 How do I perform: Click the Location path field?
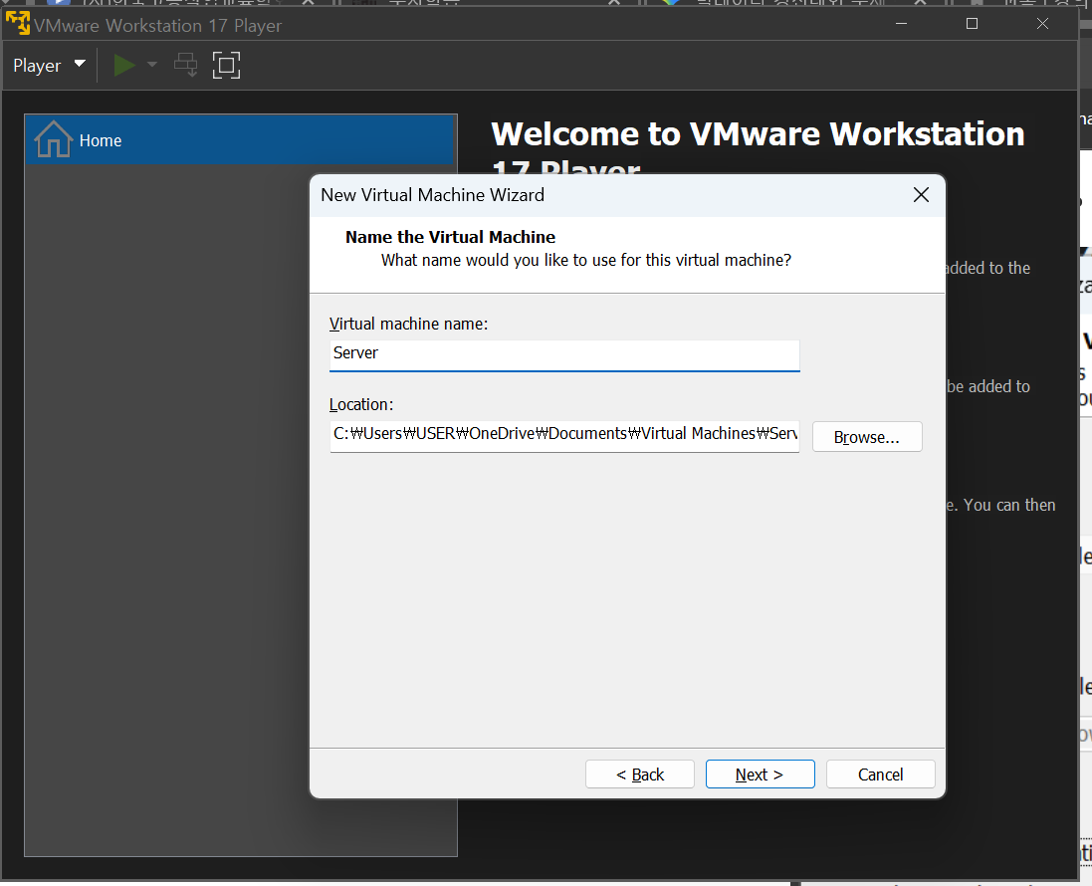click(x=564, y=436)
